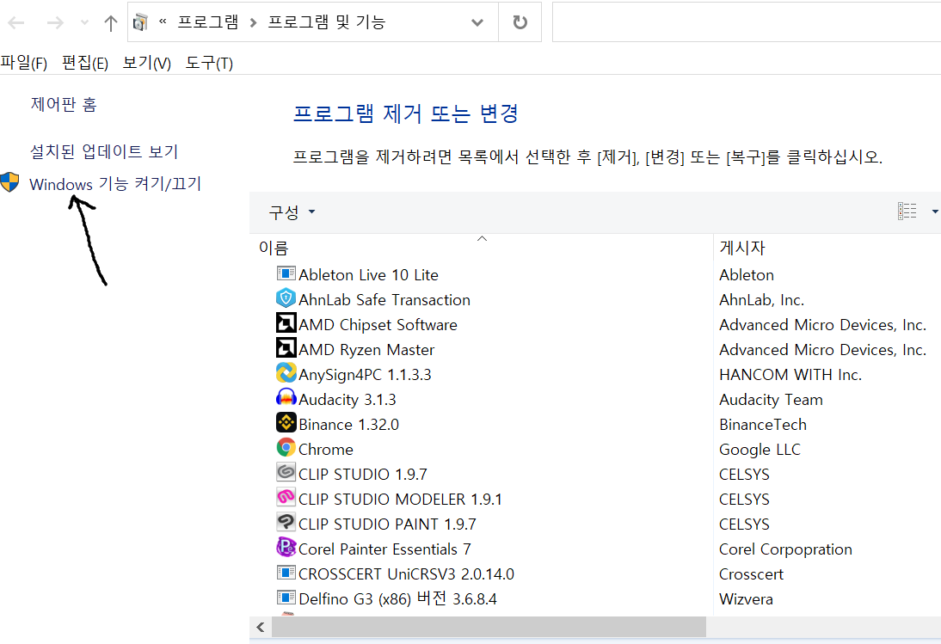Open Windows 기능 켜기/끄기 link
The image size is (941, 644).
115,183
